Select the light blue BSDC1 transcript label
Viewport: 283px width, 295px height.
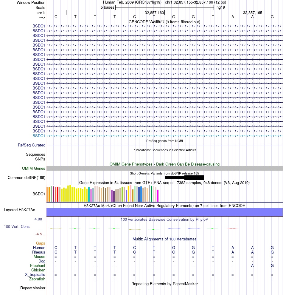click(x=39, y=136)
